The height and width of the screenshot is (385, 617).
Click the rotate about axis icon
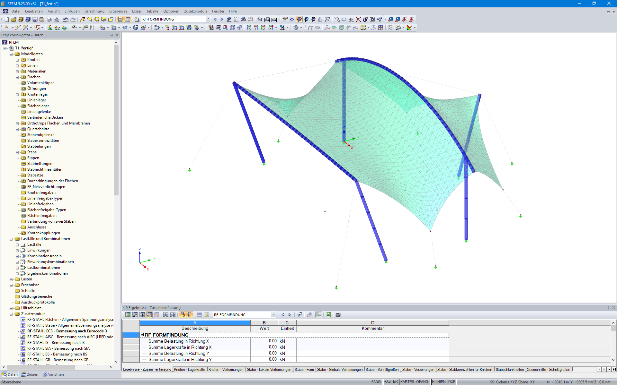pos(344,19)
